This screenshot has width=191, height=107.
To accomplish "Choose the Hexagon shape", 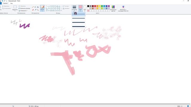I will [53, 8].
